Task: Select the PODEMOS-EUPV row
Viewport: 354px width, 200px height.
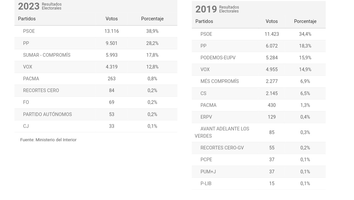Action: [x=218, y=58]
